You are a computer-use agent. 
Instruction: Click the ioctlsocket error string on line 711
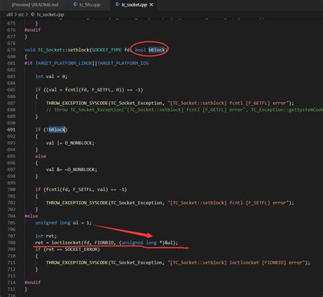(236, 263)
